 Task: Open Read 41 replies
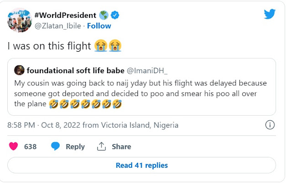point(142,165)
